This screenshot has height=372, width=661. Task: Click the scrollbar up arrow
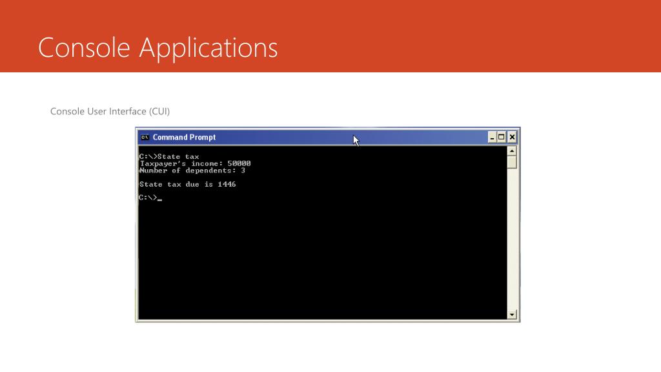tap(512, 151)
